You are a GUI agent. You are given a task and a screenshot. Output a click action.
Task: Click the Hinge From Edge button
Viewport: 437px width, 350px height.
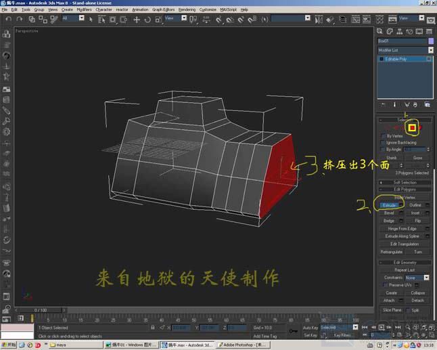[402, 229]
